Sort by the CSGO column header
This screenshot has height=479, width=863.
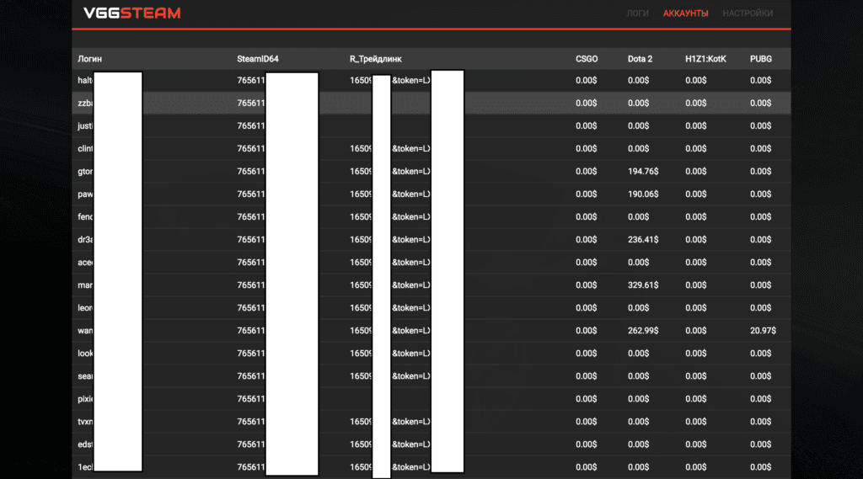click(587, 59)
